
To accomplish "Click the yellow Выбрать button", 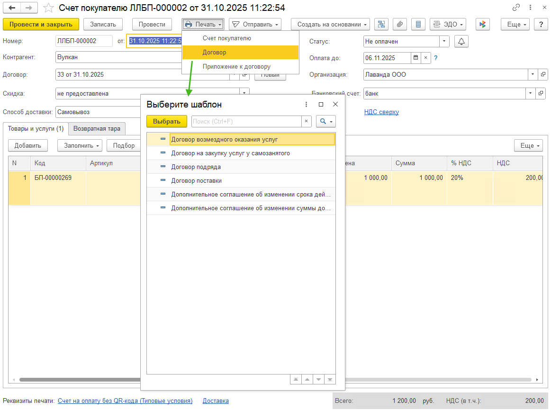I will pyautogui.click(x=166, y=121).
